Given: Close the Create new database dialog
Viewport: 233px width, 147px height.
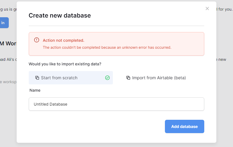Looking at the screenshot, I should click(x=207, y=8).
